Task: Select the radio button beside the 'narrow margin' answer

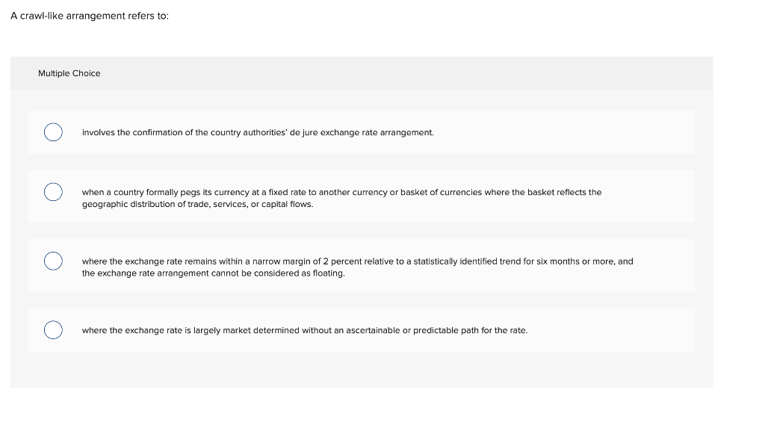Action: (53, 261)
